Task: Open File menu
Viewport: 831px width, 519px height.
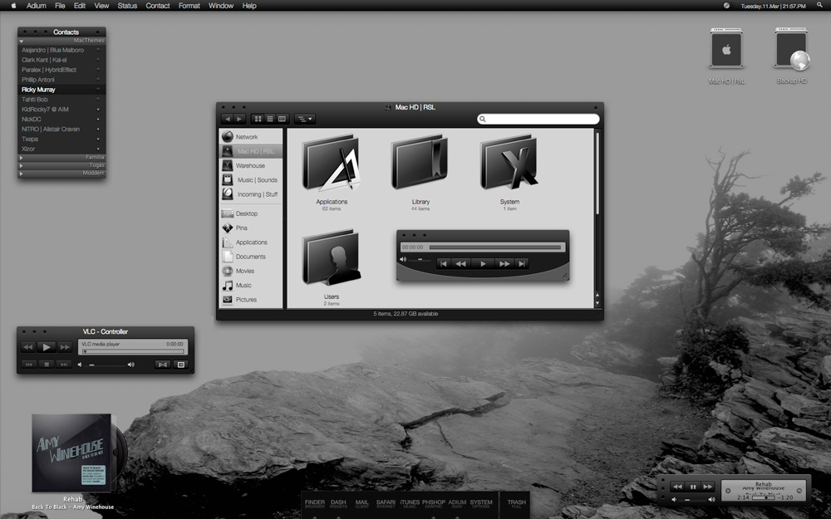Action: pyautogui.click(x=60, y=5)
